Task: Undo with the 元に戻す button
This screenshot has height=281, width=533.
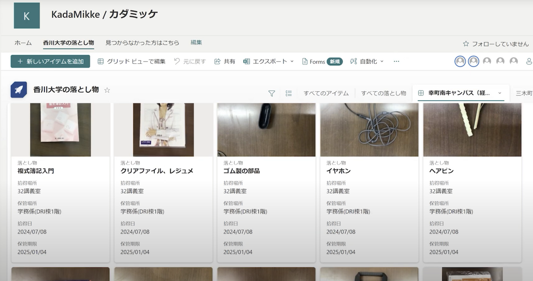Action: click(190, 62)
